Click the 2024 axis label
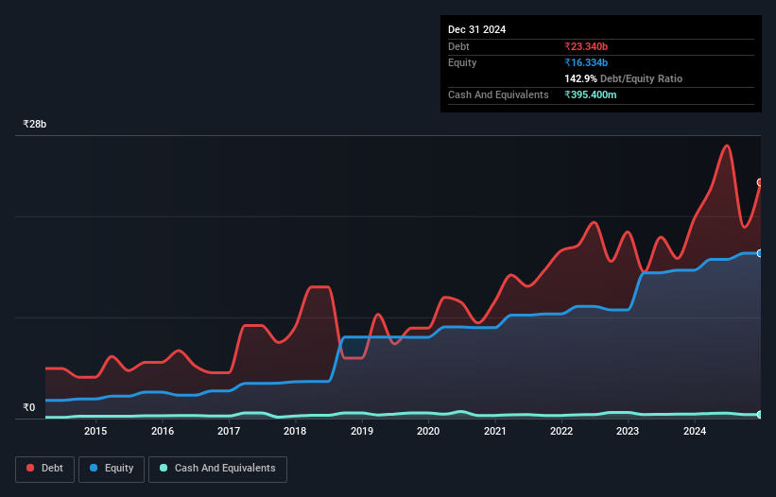 pos(695,431)
